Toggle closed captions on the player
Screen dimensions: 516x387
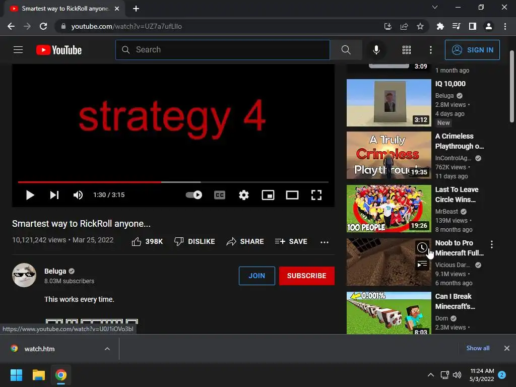point(220,195)
